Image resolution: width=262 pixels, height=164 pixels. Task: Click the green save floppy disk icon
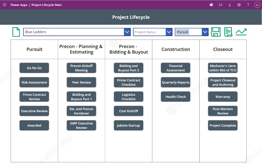tap(216, 32)
